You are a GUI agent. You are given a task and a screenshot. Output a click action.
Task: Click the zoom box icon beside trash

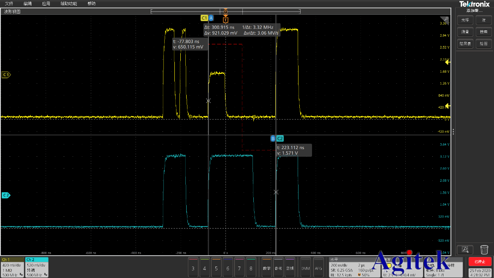[x=465, y=250]
